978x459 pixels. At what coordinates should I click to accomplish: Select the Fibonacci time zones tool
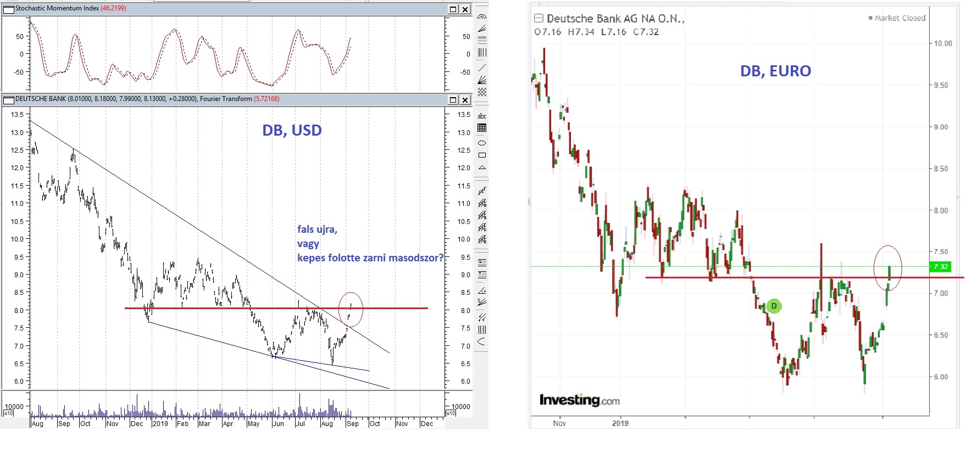482,53
